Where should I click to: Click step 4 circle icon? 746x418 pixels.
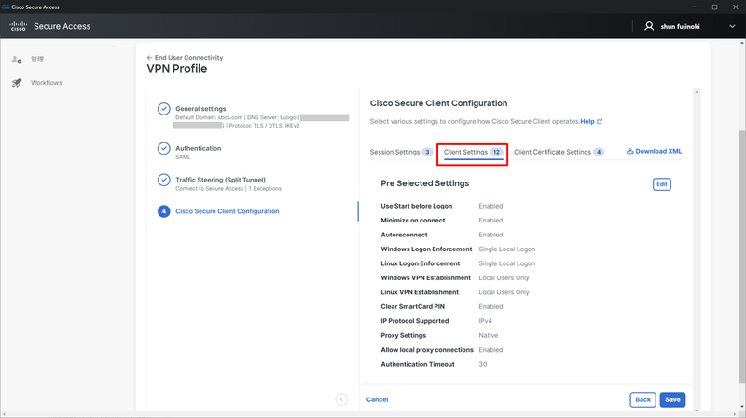[164, 211]
